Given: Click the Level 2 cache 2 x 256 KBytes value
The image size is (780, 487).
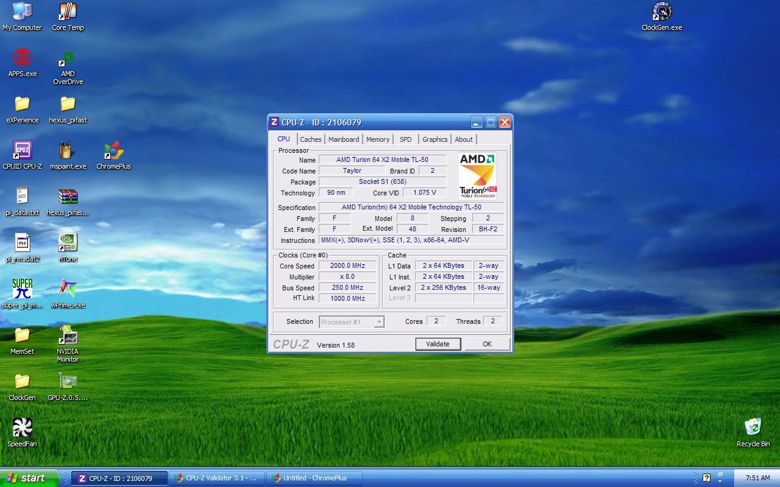Looking at the screenshot, I should pos(444,287).
